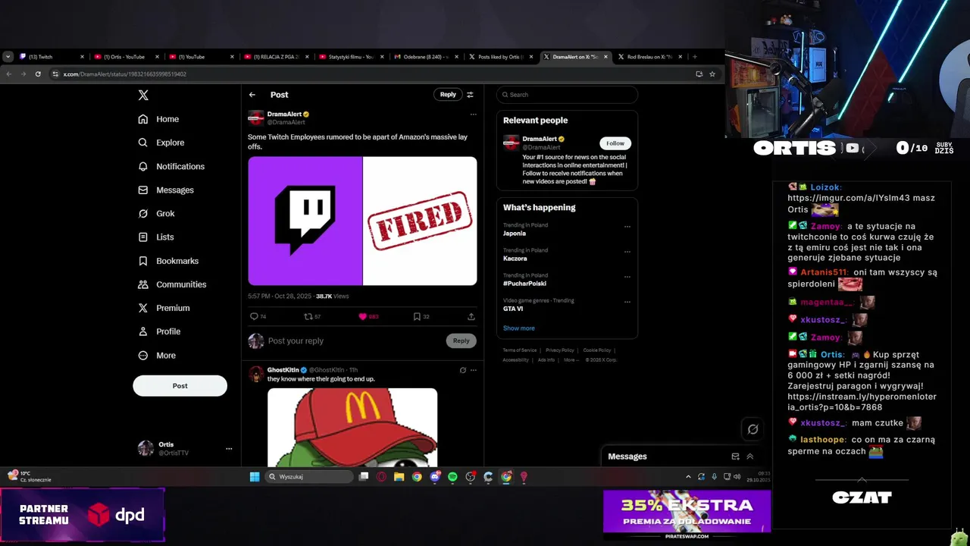This screenshot has height=546, width=970.
Task: Open the McDonald's Pepe image
Action: coord(352,427)
